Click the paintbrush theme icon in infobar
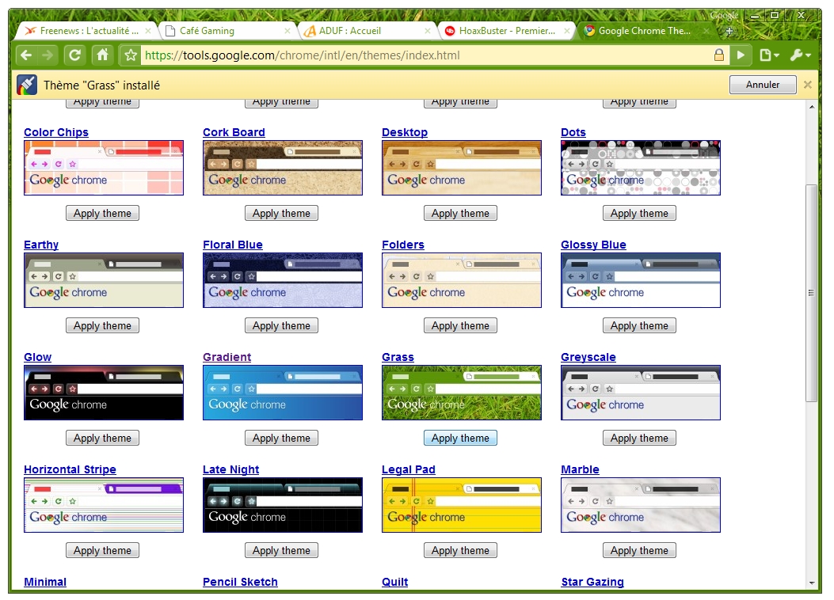 [x=27, y=85]
